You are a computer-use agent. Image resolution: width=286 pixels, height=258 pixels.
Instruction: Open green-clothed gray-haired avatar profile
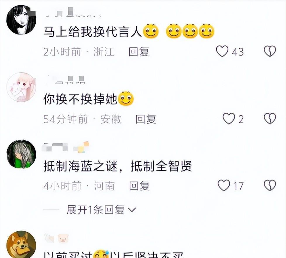(x=21, y=154)
